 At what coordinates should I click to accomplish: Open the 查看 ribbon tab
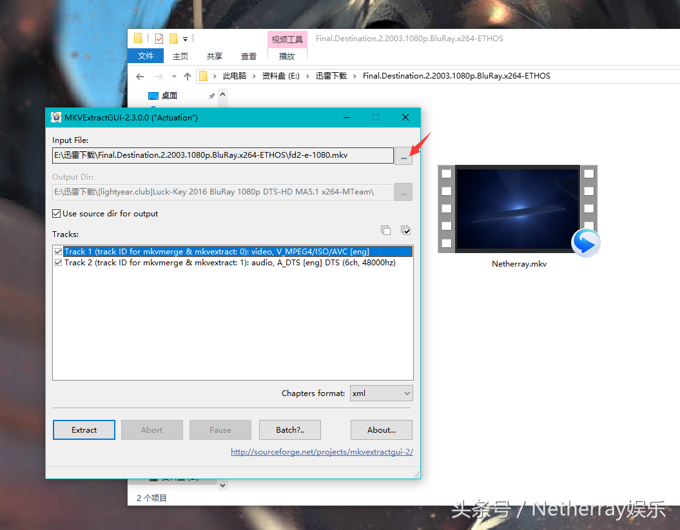[x=248, y=56]
